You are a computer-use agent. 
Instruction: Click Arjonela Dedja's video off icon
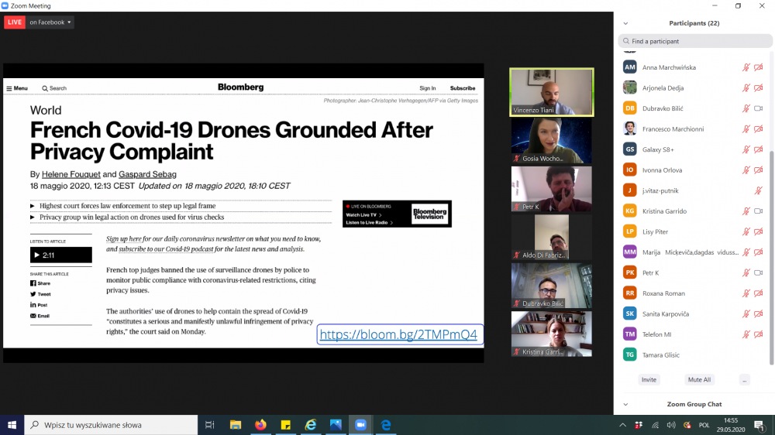pos(758,88)
